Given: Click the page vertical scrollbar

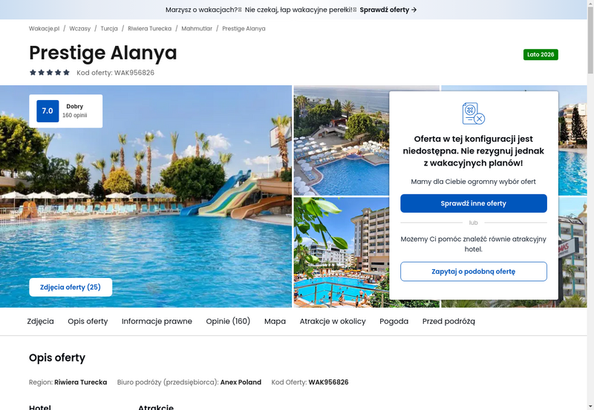Looking at the screenshot, I should 590,205.
